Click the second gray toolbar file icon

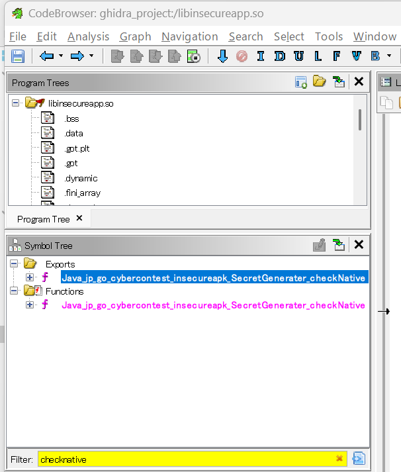[136, 56]
